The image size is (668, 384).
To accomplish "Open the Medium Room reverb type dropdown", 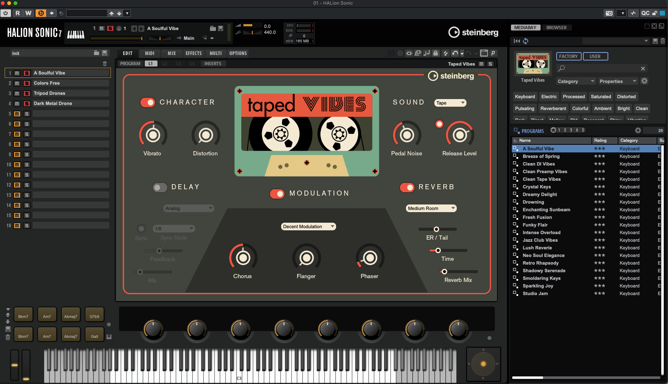I will 431,208.
